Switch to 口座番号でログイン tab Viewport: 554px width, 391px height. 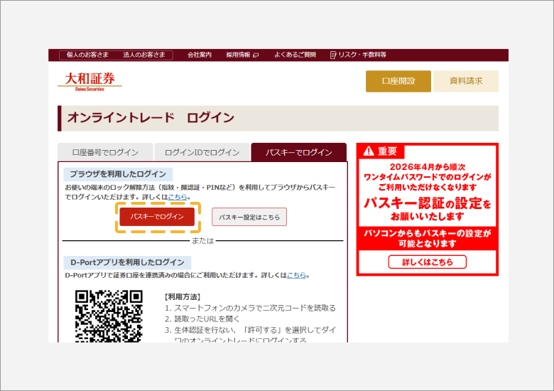pos(105,152)
